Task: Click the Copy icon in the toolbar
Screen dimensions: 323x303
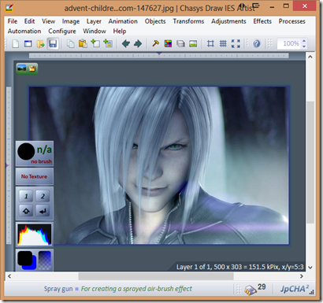Action: point(70,43)
